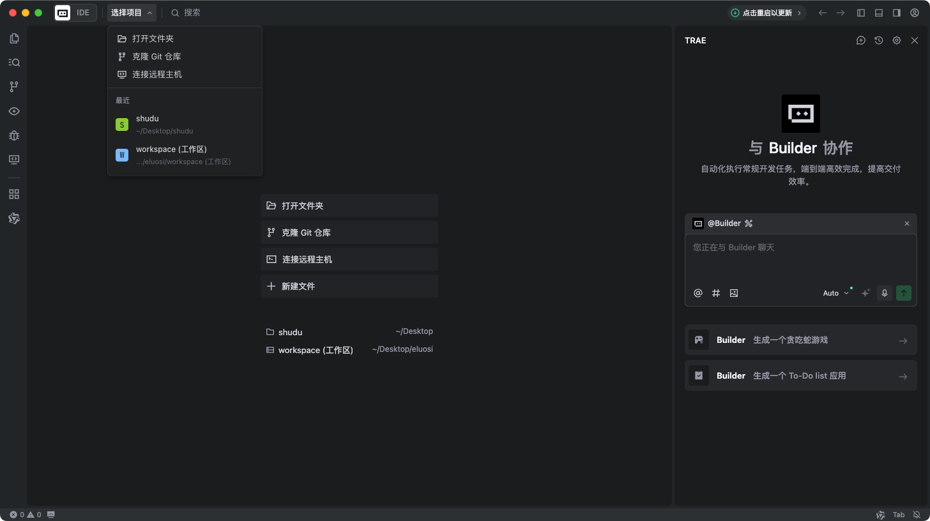Click 打开文件夹 button on welcome page

pos(349,206)
